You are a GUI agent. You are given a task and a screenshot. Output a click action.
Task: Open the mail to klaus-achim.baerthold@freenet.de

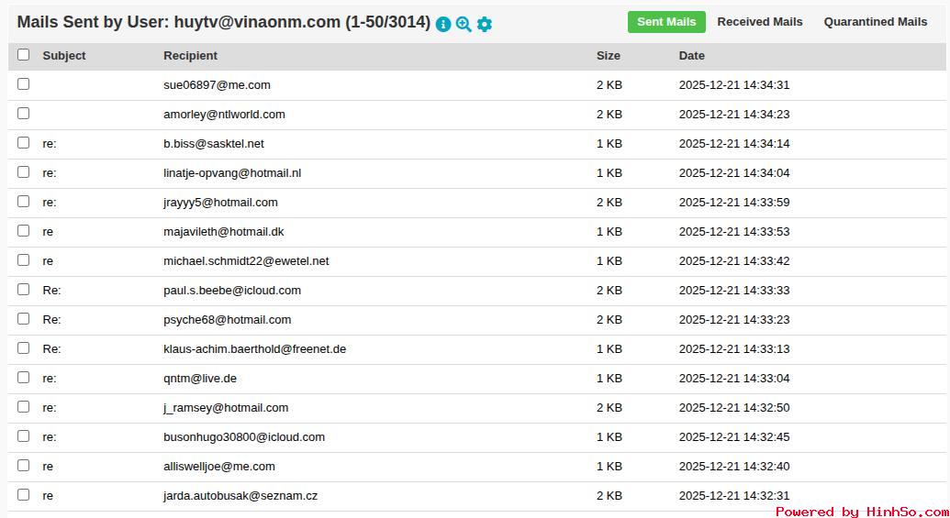[x=254, y=349]
